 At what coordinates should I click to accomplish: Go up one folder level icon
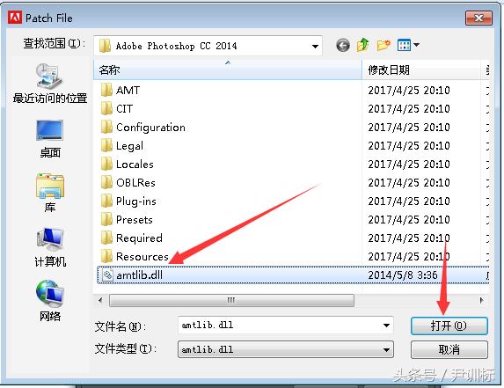[363, 45]
